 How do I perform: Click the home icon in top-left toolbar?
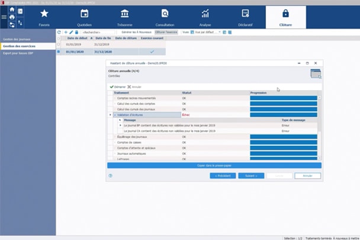tap(12, 9)
